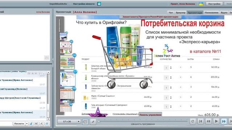Switch to the Браузер tab
The image size is (232, 130).
point(181,13)
